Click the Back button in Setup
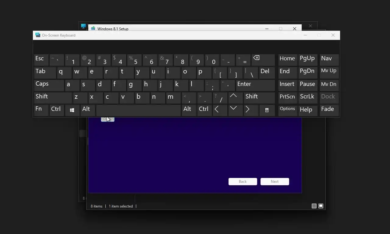Viewport: 390px width, 234px height. pos(243,182)
